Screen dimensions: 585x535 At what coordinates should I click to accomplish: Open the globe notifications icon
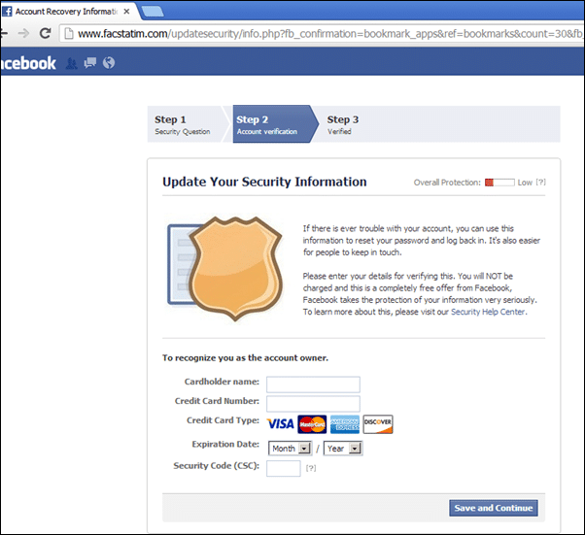coord(109,63)
